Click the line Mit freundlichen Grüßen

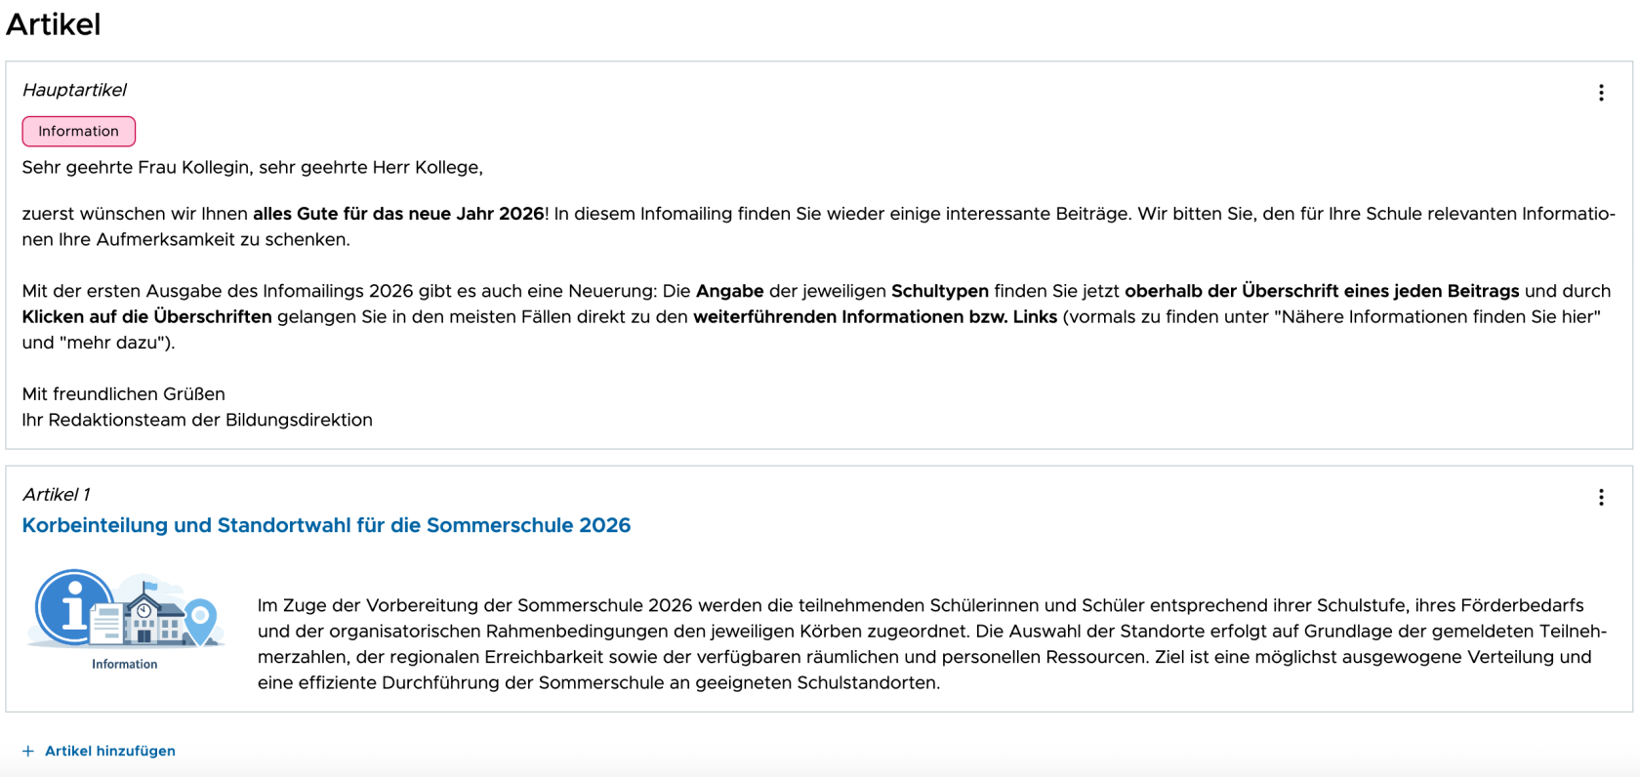pos(124,394)
